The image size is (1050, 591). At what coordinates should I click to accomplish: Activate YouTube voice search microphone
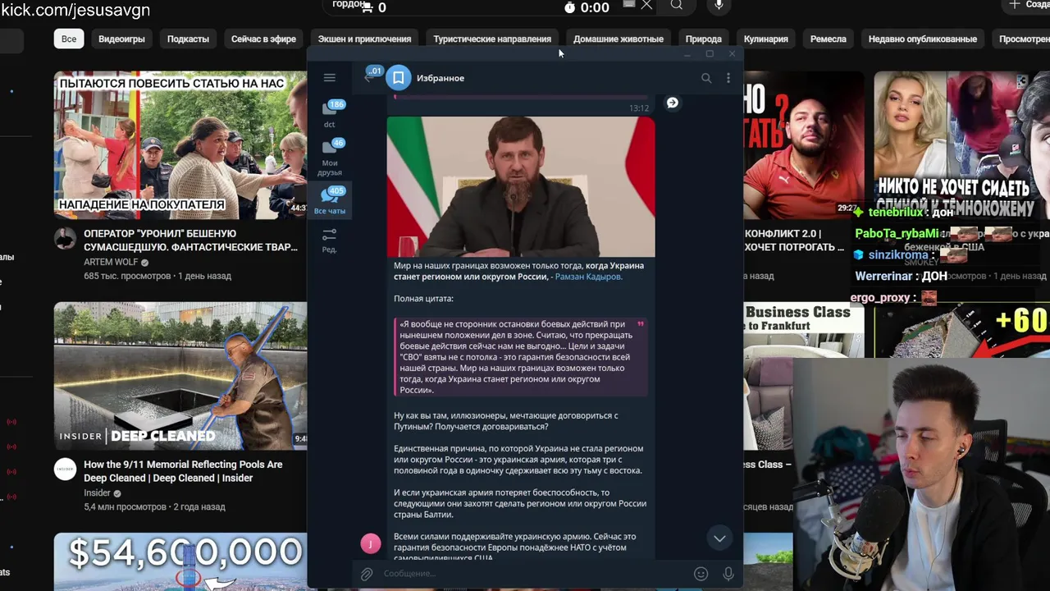[719, 6]
